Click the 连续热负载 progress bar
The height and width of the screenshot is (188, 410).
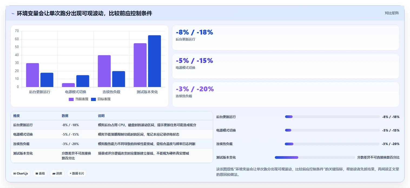point(332,144)
